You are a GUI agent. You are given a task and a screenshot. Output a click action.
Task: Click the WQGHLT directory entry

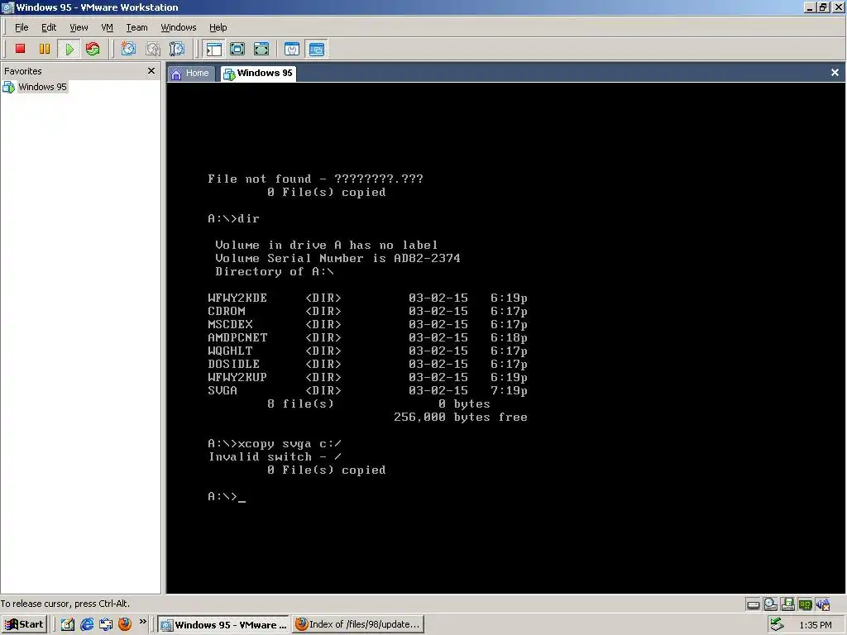(x=367, y=351)
